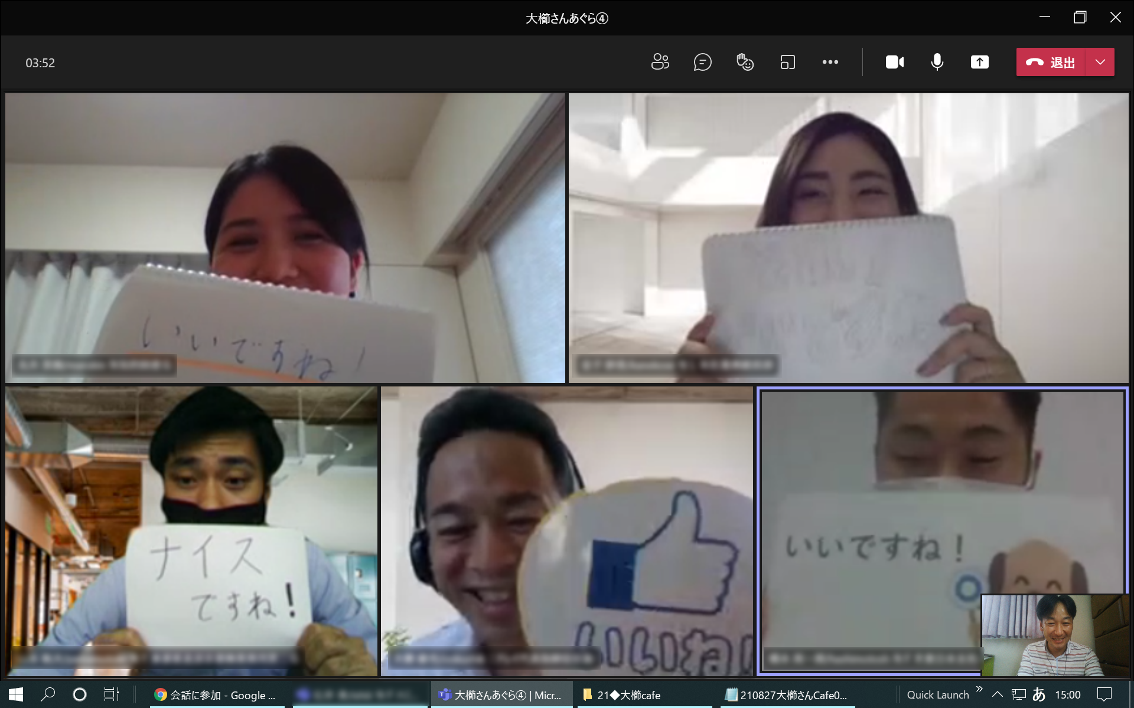Open the Windows Task View icon
The image size is (1134, 708).
click(x=111, y=694)
